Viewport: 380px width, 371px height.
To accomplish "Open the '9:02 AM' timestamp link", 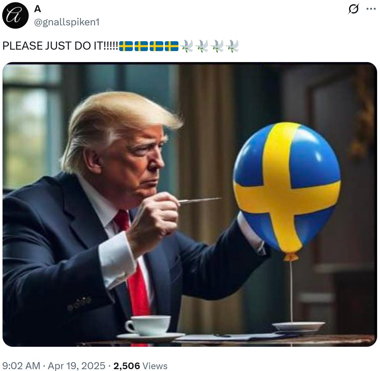I will pyautogui.click(x=21, y=366).
